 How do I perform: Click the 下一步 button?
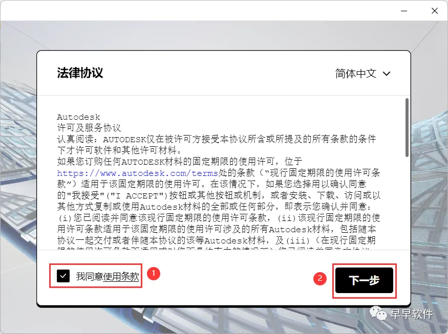point(364,280)
